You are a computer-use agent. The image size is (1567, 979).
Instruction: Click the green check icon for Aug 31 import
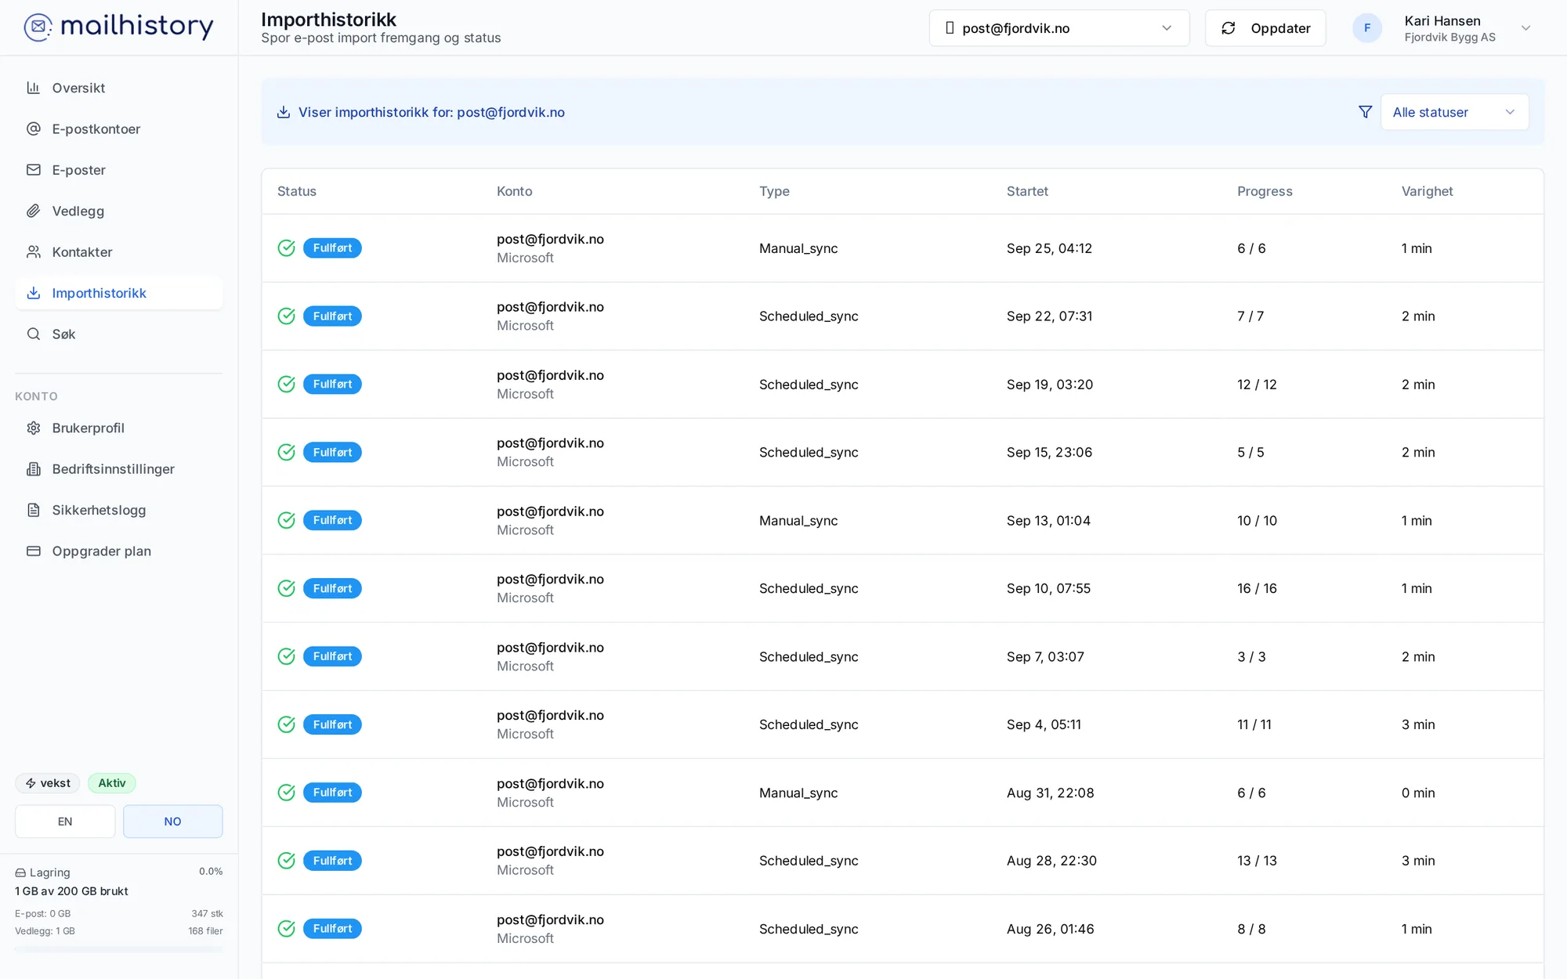287,793
